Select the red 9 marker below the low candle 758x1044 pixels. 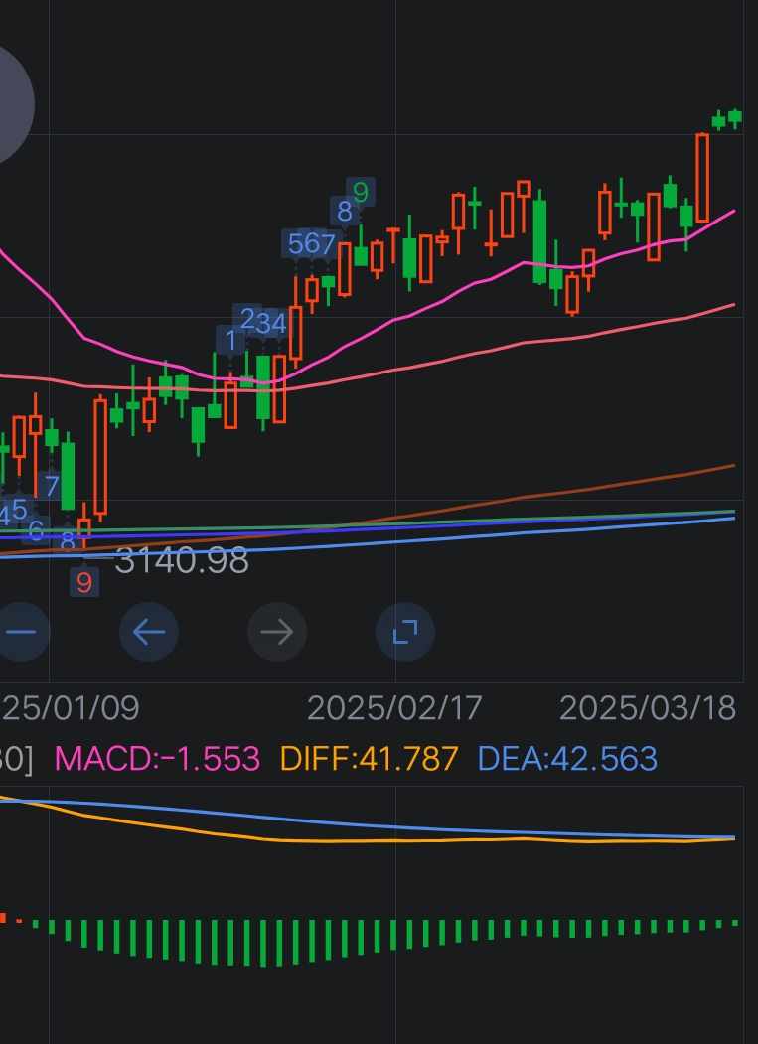tap(83, 582)
